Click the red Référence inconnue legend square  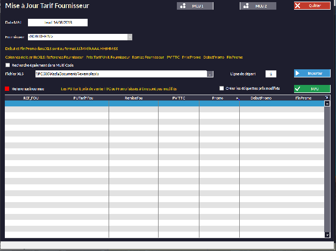(7, 89)
